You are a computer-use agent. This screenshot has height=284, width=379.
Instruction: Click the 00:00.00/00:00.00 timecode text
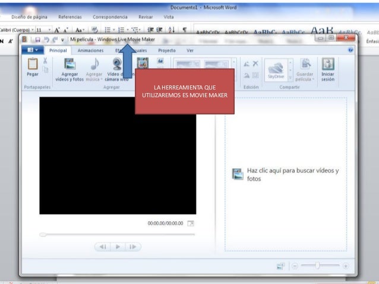[x=166, y=223]
